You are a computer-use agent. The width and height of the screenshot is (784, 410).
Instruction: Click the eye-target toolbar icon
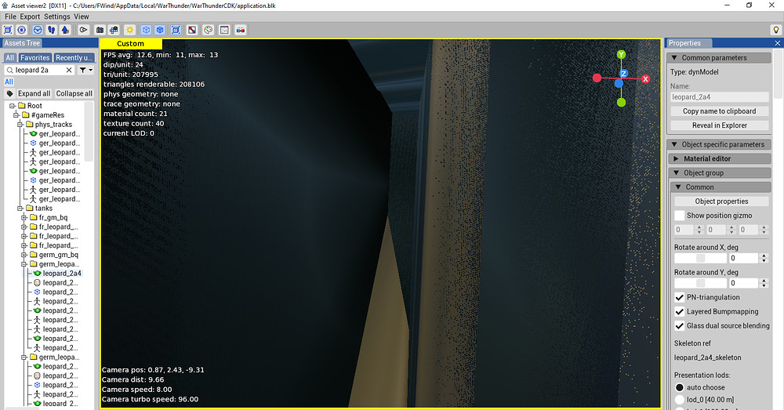coord(21,30)
